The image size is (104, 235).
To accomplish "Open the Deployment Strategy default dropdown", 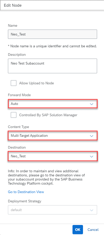I will point(53,210).
